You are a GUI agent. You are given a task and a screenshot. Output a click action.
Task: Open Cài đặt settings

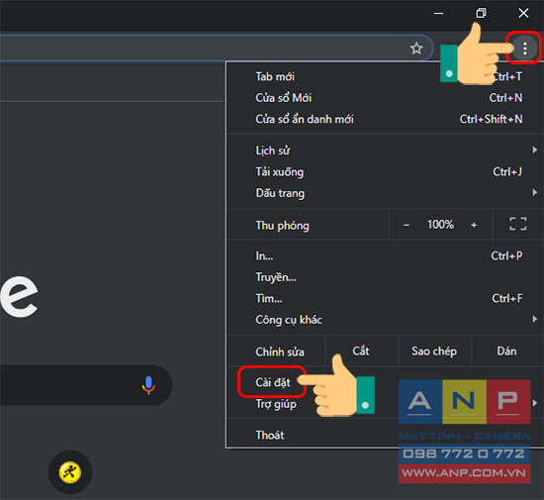tap(273, 382)
